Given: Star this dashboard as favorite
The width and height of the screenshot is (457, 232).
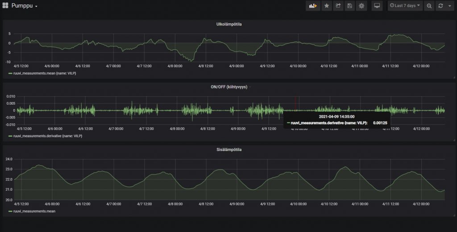Looking at the screenshot, I should (x=327, y=6).
